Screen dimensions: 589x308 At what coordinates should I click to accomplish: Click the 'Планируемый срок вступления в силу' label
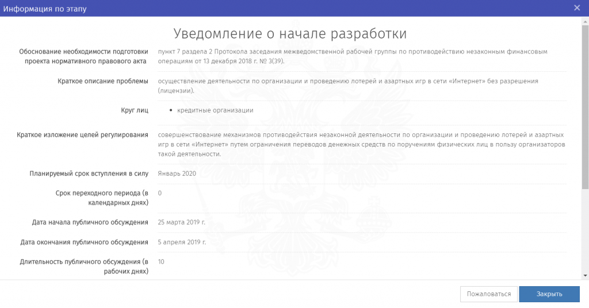(89, 174)
